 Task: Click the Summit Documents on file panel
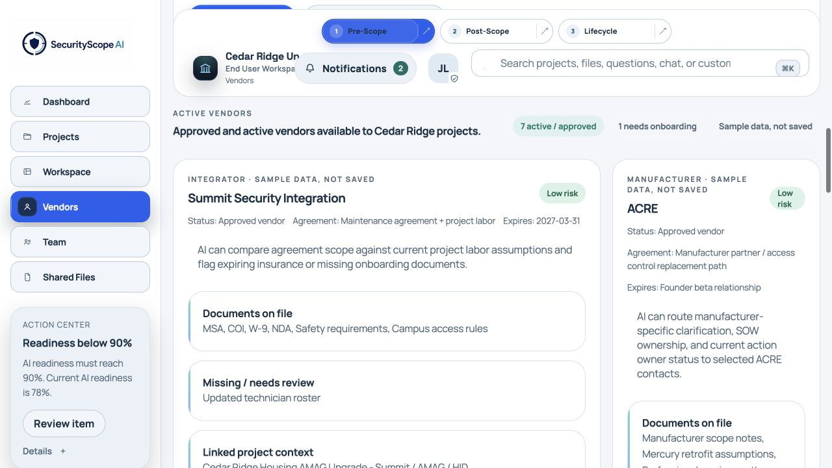(387, 321)
